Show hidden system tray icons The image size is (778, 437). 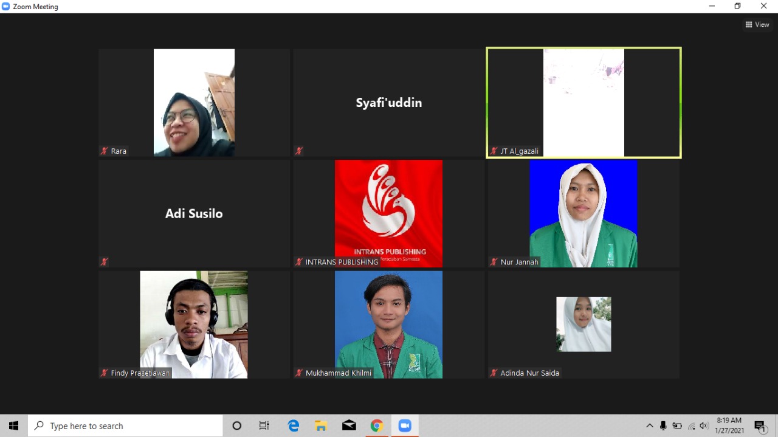(649, 426)
